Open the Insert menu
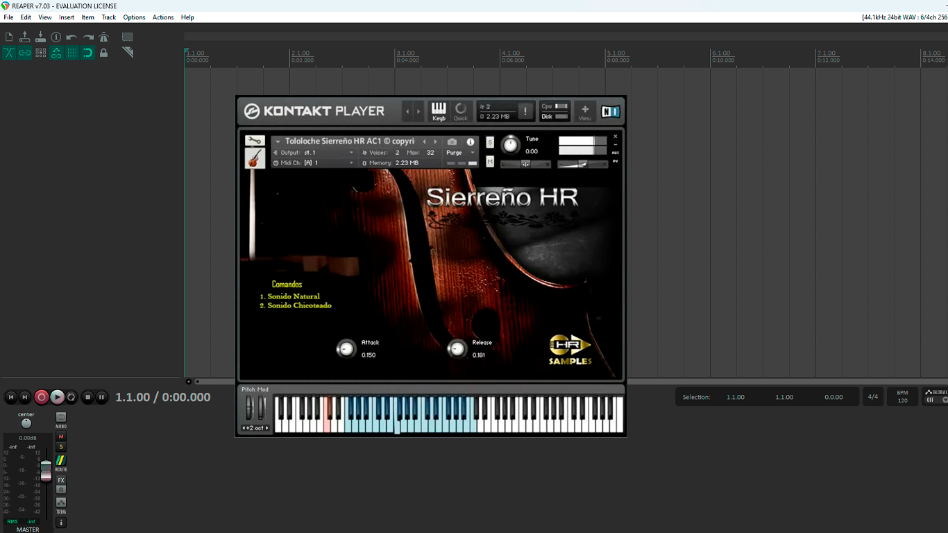 67,17
